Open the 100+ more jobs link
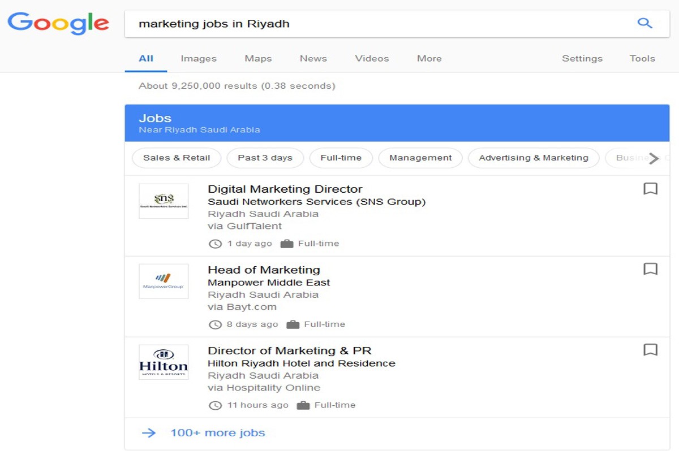Image resolution: width=679 pixels, height=451 pixels. pos(217,433)
